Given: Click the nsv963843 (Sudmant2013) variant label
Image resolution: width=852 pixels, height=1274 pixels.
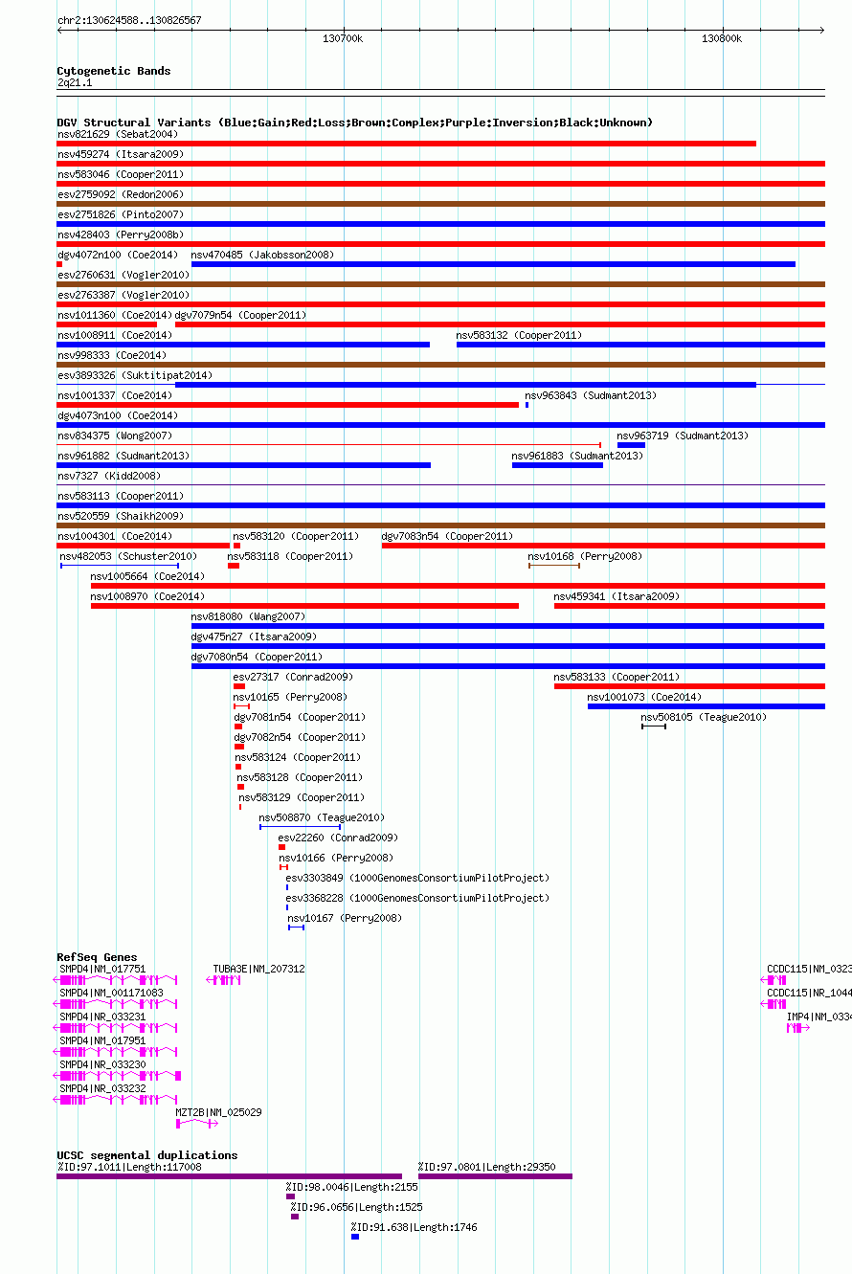Looking at the screenshot, I should tap(591, 395).
